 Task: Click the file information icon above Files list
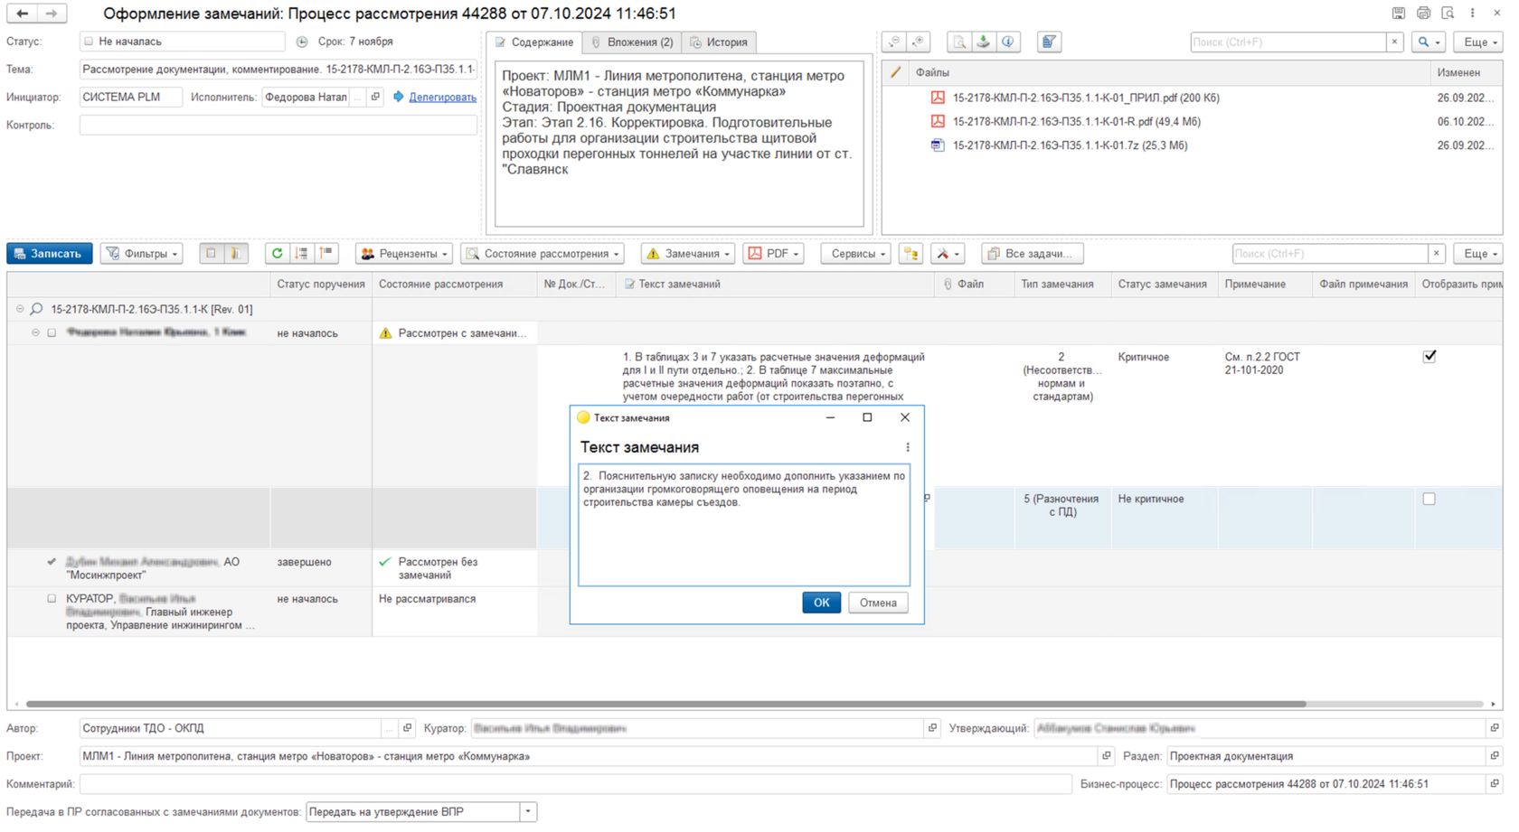(x=1007, y=42)
